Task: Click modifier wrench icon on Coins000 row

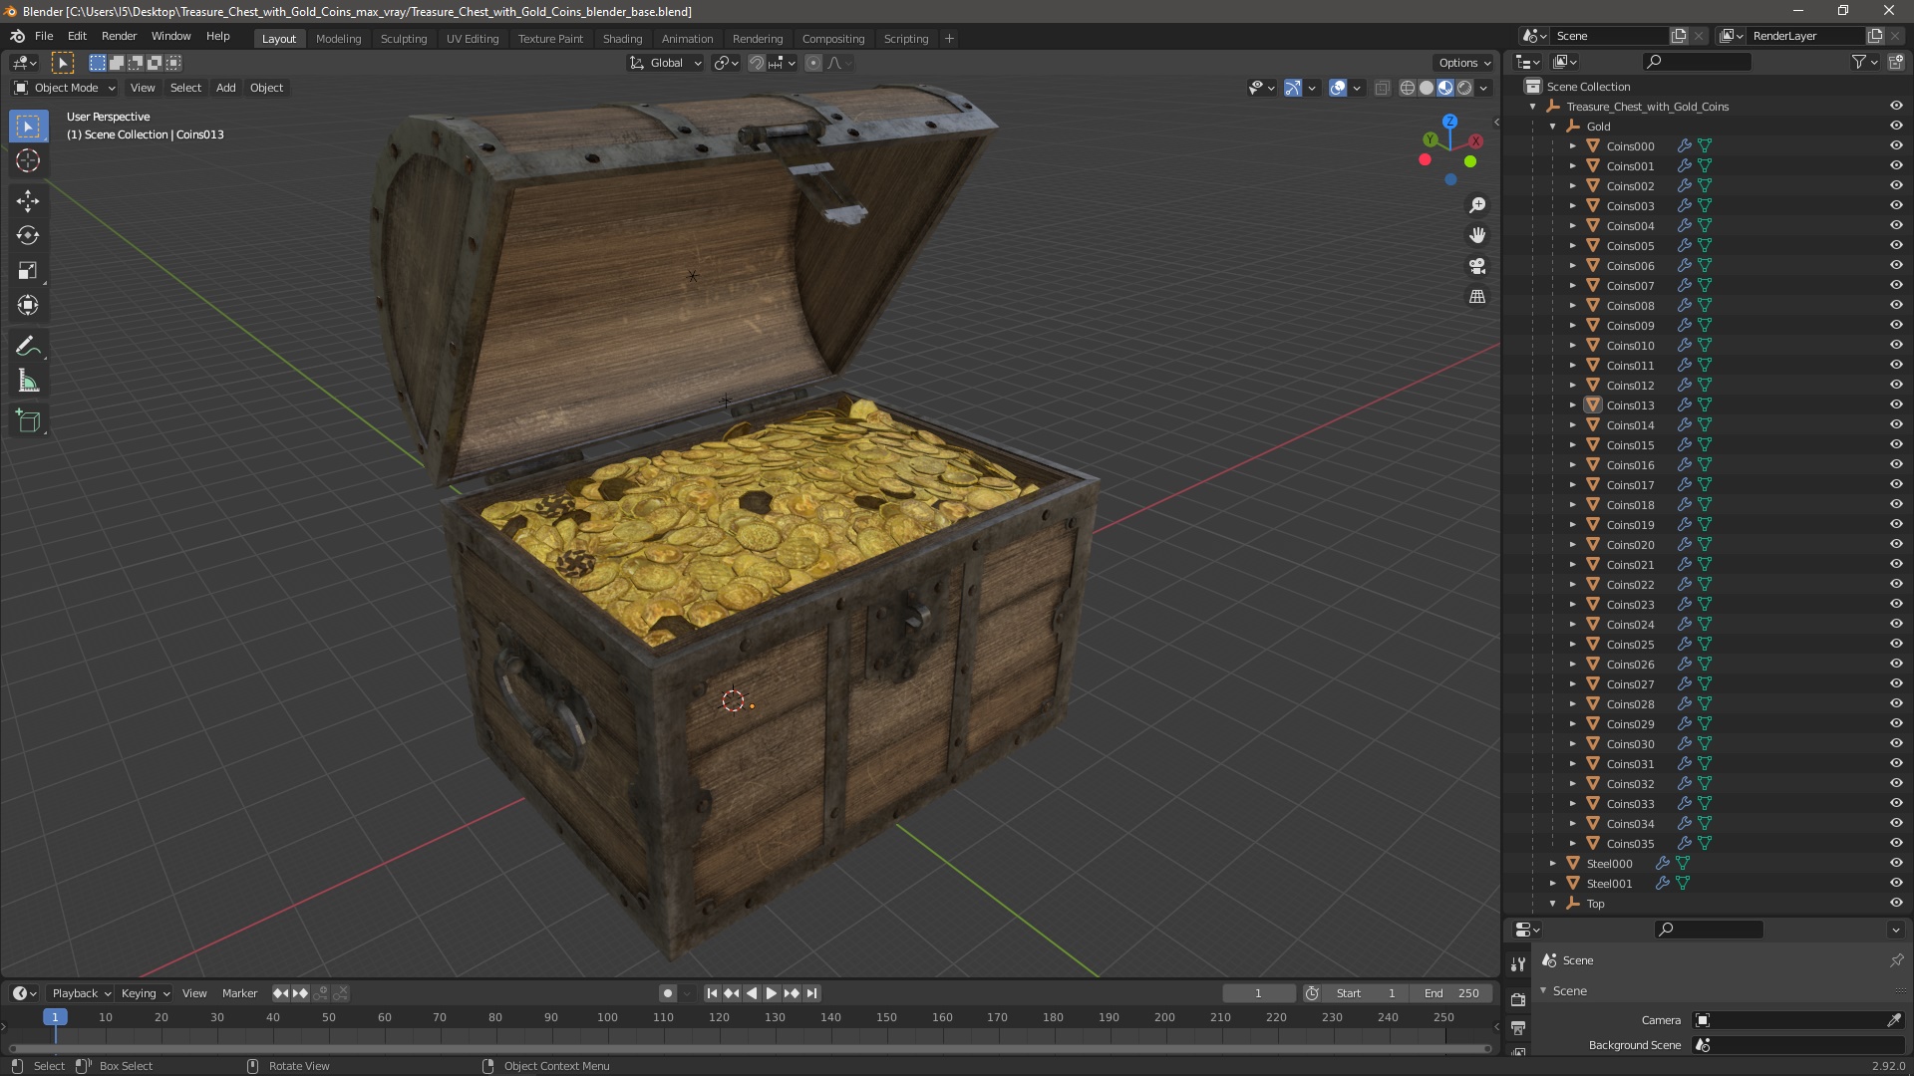Action: pyautogui.click(x=1684, y=145)
